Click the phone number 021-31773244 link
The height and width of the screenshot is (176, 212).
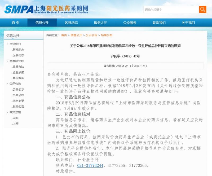[x=90, y=165]
